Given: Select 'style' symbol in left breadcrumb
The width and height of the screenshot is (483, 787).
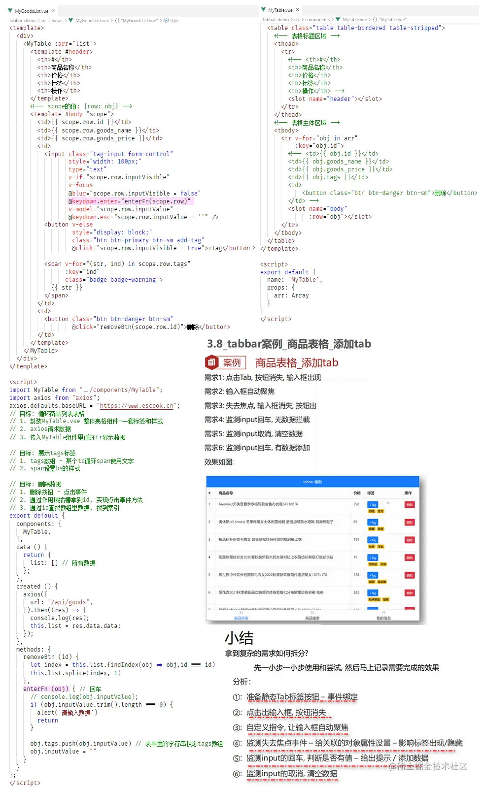Looking at the screenshot, I should [174, 21].
